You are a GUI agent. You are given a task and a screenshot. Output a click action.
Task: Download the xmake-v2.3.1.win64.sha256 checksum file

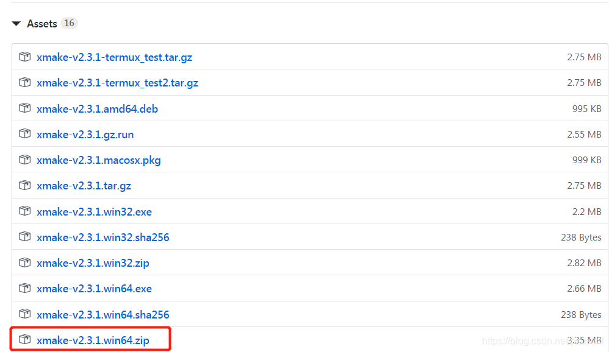click(103, 314)
